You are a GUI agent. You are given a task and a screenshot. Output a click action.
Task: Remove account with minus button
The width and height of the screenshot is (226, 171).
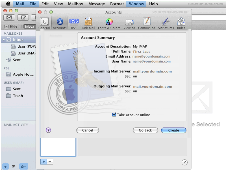[50, 162]
